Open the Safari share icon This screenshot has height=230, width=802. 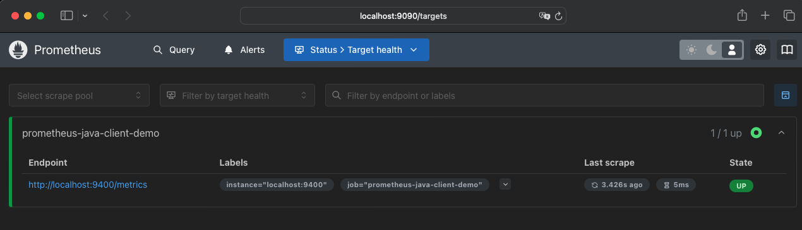(x=742, y=15)
